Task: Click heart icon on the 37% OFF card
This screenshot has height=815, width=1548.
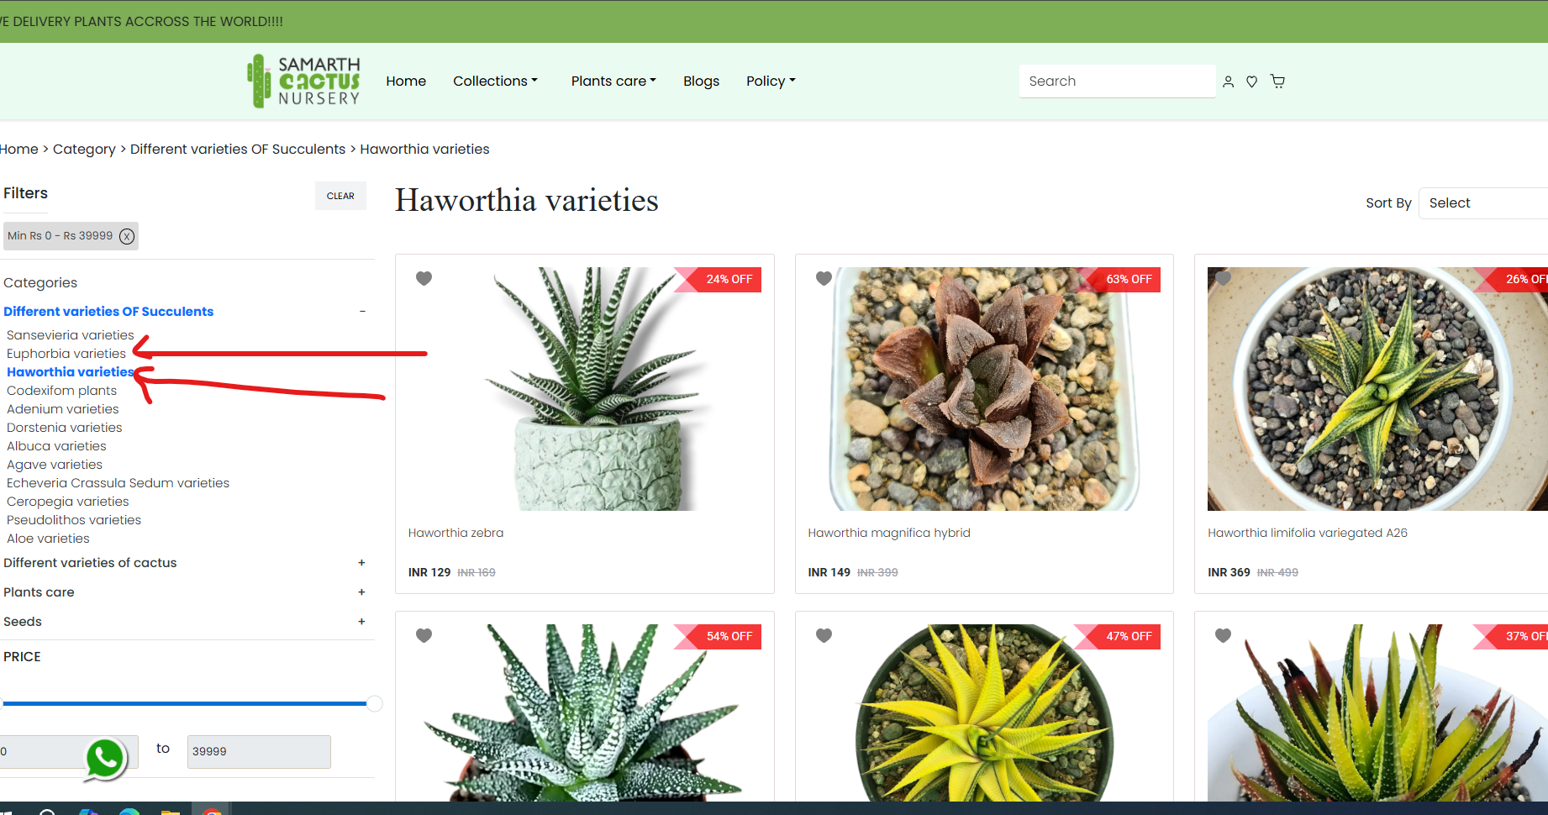Action: 1224,635
